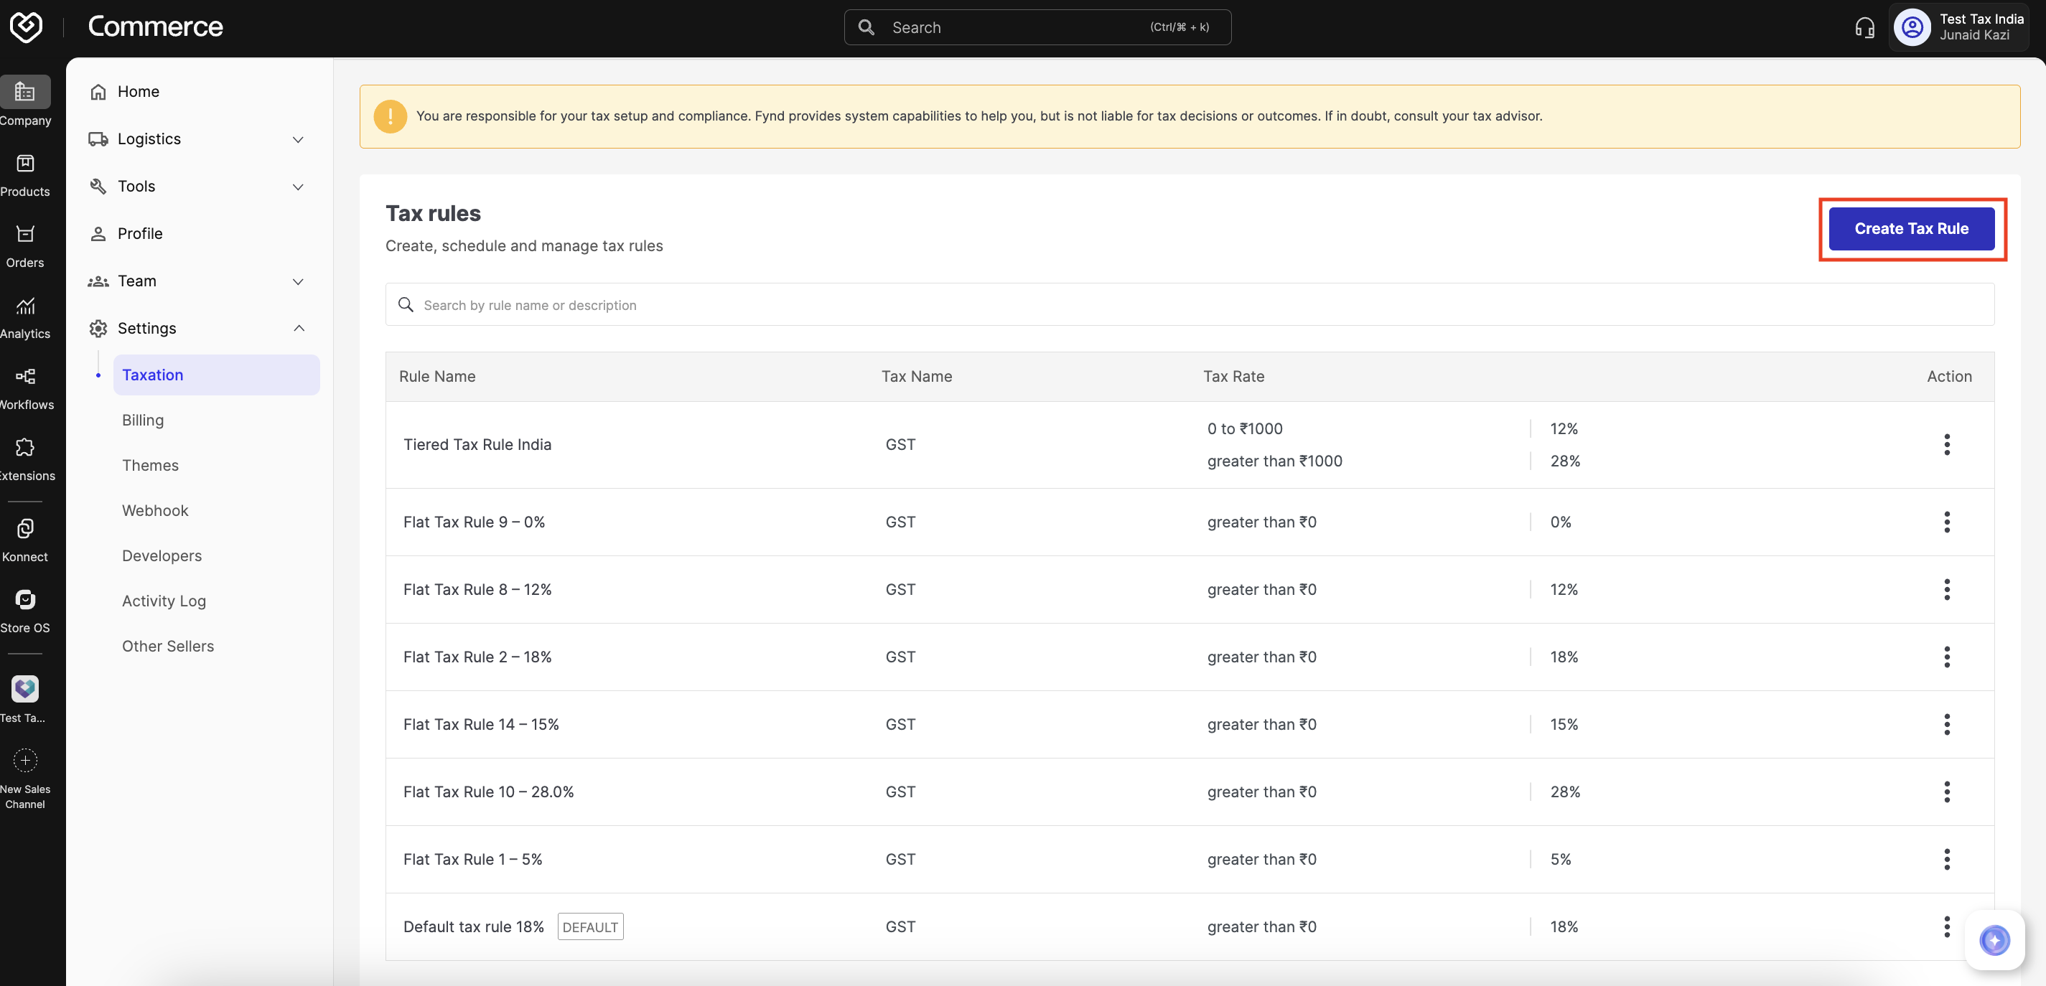Open actions for Default tax rule 18%
Viewport: 2046px width, 986px height.
click(x=1946, y=927)
